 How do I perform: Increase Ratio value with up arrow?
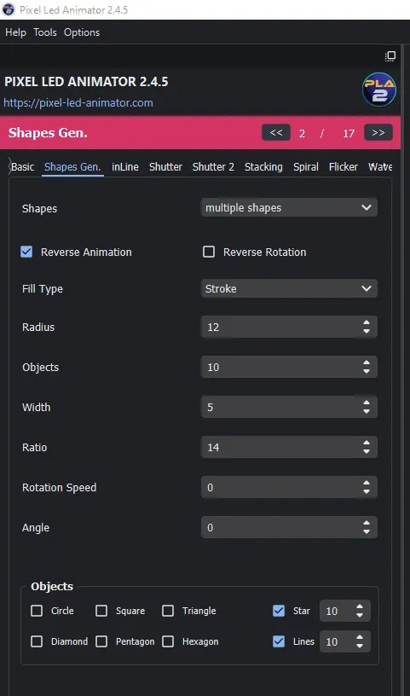(x=366, y=443)
